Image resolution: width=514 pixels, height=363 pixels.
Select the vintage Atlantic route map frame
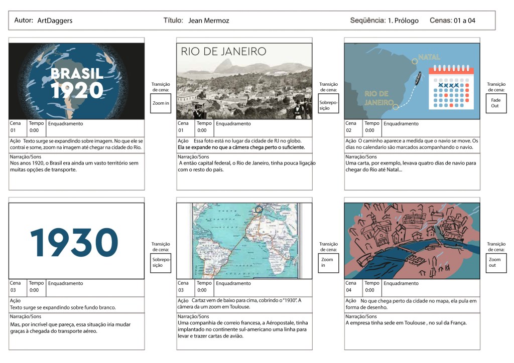coord(244,241)
